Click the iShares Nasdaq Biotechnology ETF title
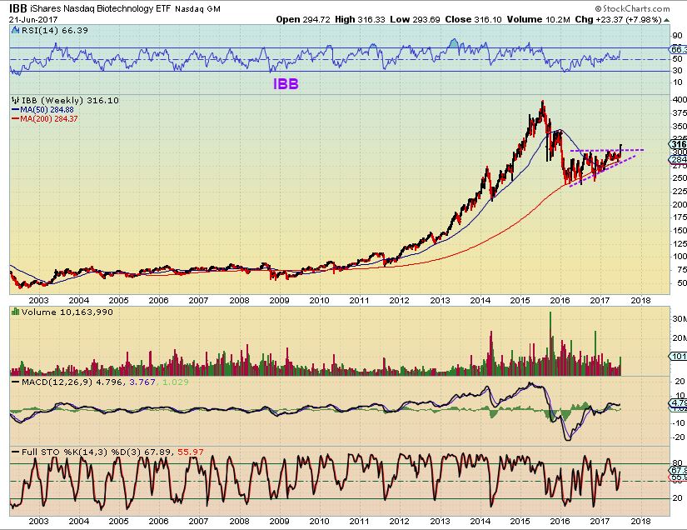Screen dimensions: 687x530 coord(101,9)
